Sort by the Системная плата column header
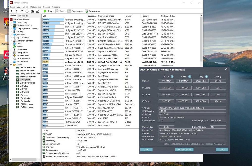The image size is (252, 166). (110, 16)
